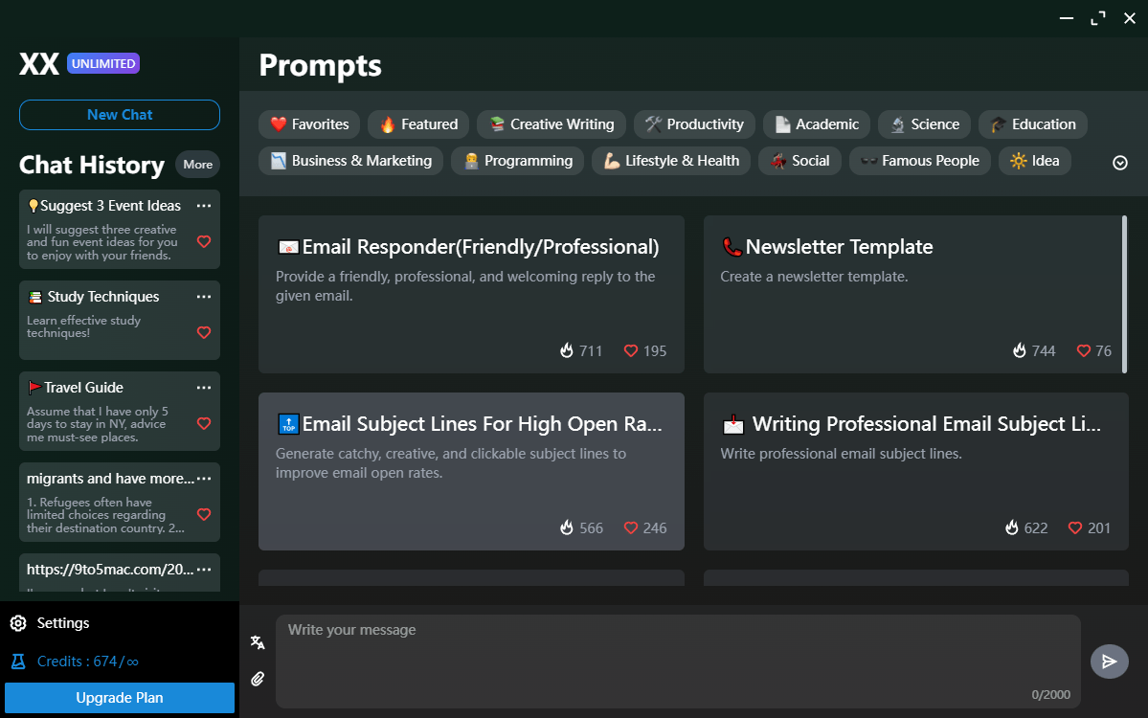The image size is (1148, 718).
Task: Click the paperclip attachment icon
Action: point(258,679)
